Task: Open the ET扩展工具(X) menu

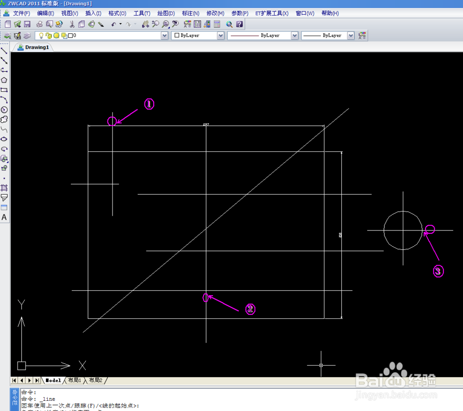Action: coord(272,13)
